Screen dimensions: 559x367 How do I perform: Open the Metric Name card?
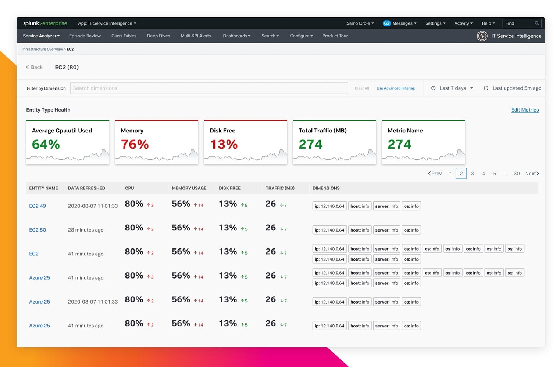pyautogui.click(x=424, y=142)
